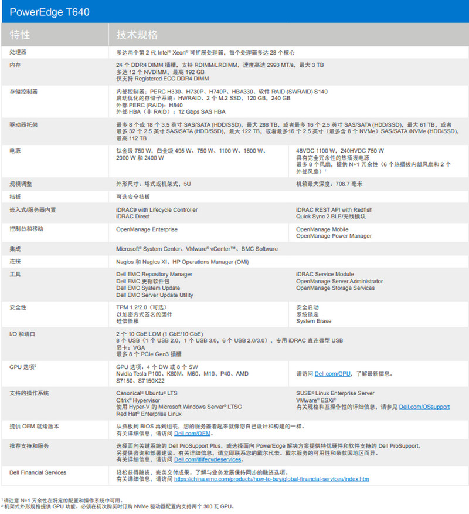The height and width of the screenshot is (514, 469).
Task: Click the text OpenManage Power Manager
Action: [x=334, y=236]
